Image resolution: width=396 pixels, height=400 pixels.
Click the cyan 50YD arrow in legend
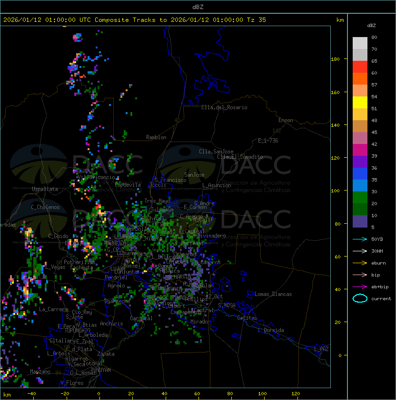pyautogui.click(x=360, y=239)
